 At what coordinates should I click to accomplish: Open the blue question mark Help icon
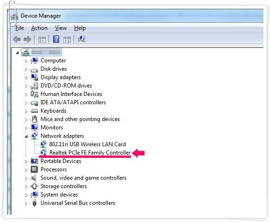pyautogui.click(x=56, y=39)
